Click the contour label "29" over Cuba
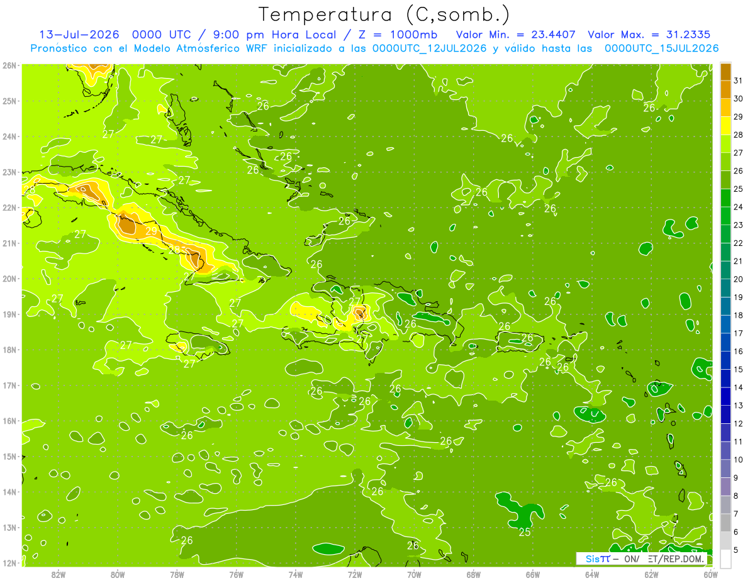Viewport: 755px width, 583px height. tap(152, 231)
